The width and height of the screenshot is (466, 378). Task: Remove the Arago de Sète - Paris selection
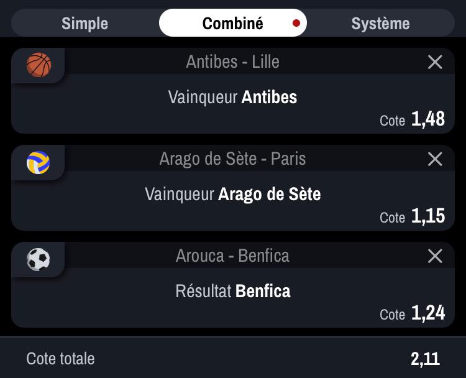click(x=435, y=159)
